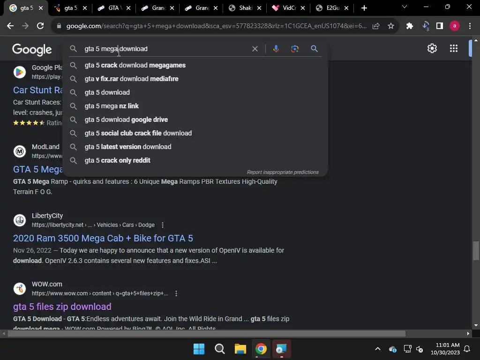
Task: Open the Car Stunt Races result link
Action: tap(38, 90)
